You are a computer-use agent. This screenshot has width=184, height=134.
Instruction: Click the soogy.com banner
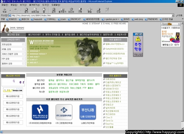tap(13, 90)
